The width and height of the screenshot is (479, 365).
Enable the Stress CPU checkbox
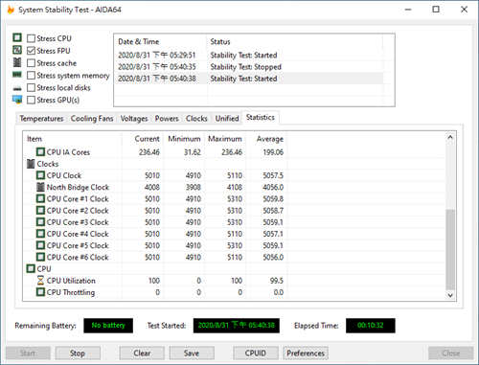pyautogui.click(x=31, y=38)
